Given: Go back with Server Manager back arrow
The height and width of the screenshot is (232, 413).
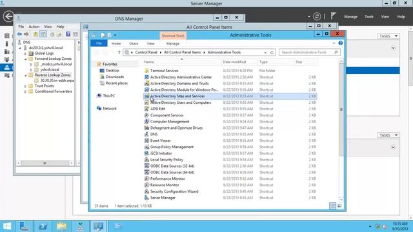Looking at the screenshot, I should 8,16.
